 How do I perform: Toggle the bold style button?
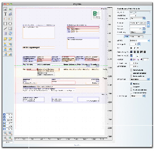pos(131,48)
